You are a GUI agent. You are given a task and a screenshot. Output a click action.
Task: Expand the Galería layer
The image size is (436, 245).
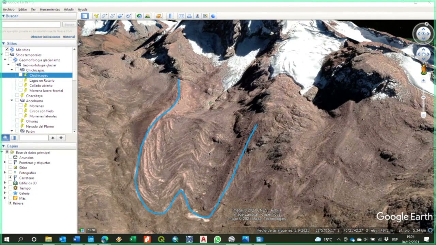[x=5, y=193]
